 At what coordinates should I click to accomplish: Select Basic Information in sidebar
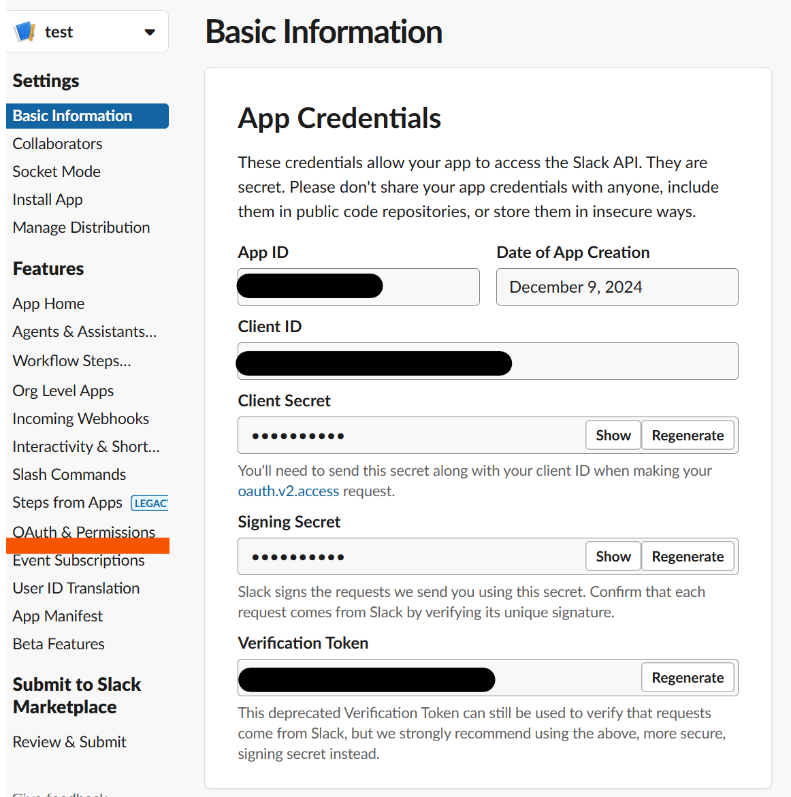pyautogui.click(x=87, y=116)
